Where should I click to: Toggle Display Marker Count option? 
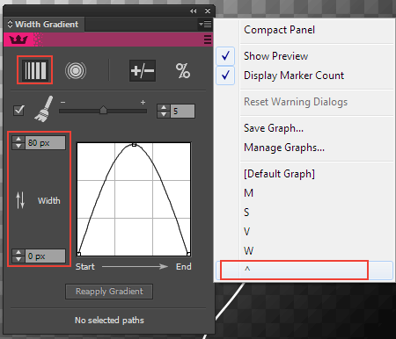tap(304, 76)
